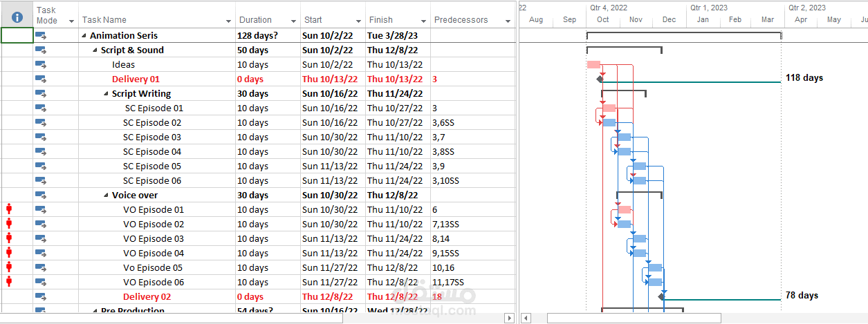868x324 pixels.
Task: Open the Predecessors column filter dropdown
Action: pos(508,22)
